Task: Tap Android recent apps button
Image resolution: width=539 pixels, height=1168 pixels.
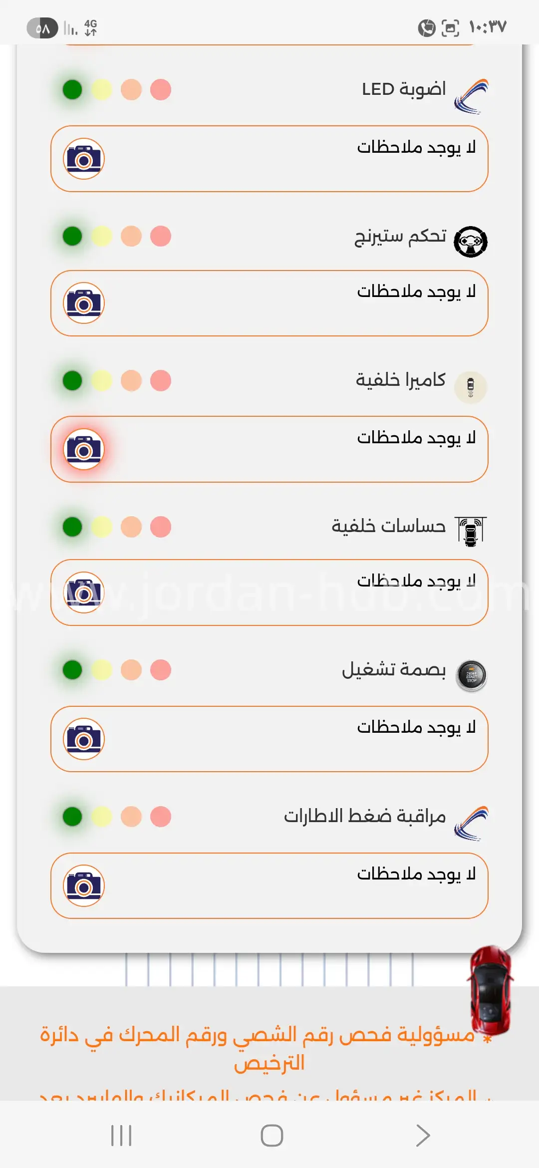Action: pyautogui.click(x=121, y=1136)
